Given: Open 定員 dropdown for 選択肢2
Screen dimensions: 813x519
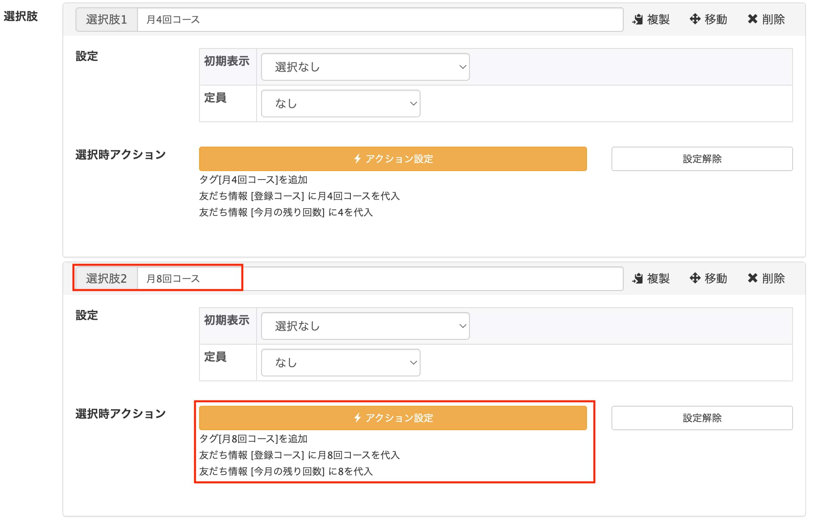Looking at the screenshot, I should coord(340,363).
